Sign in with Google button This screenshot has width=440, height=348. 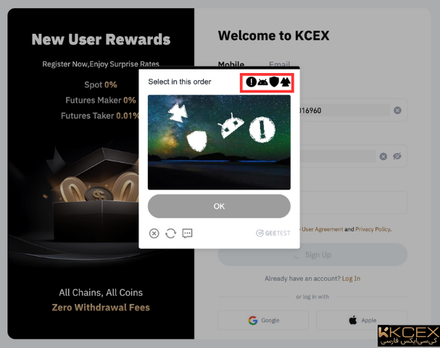click(263, 320)
